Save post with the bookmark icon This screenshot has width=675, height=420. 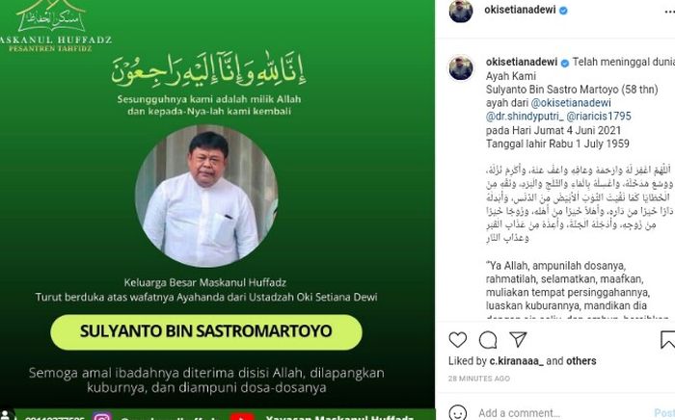coord(667,340)
